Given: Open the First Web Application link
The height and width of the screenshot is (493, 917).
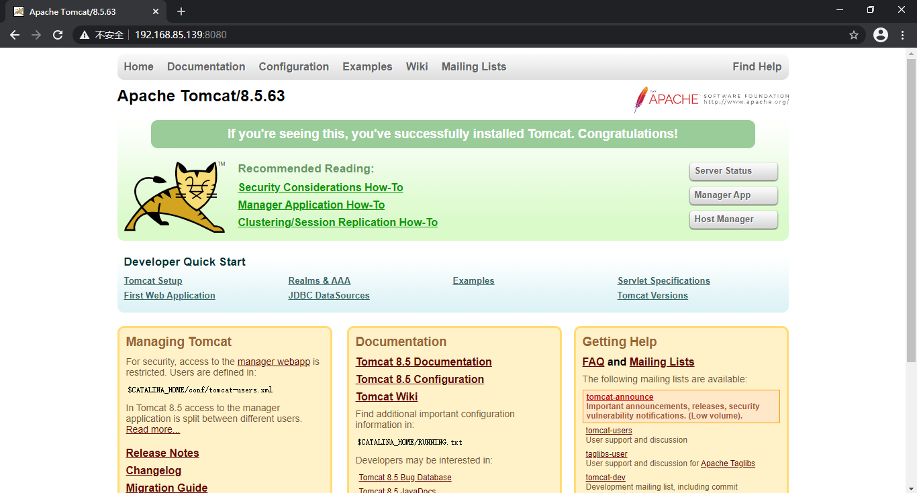Looking at the screenshot, I should coord(170,296).
